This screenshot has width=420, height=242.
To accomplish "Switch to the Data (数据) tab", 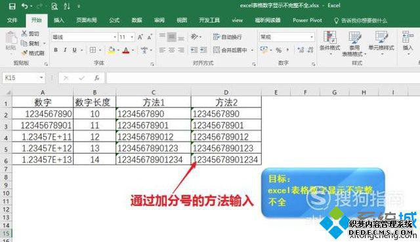I will coord(136,20).
